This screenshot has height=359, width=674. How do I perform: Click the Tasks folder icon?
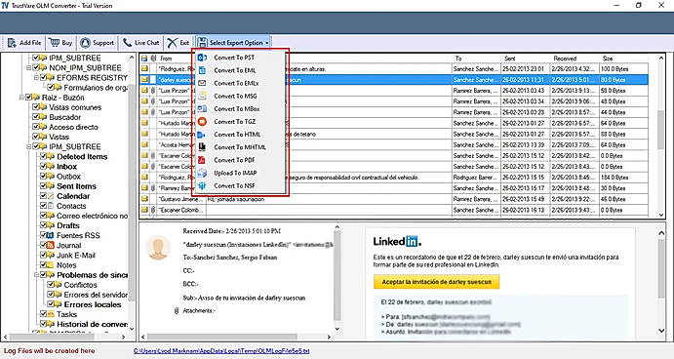51,314
